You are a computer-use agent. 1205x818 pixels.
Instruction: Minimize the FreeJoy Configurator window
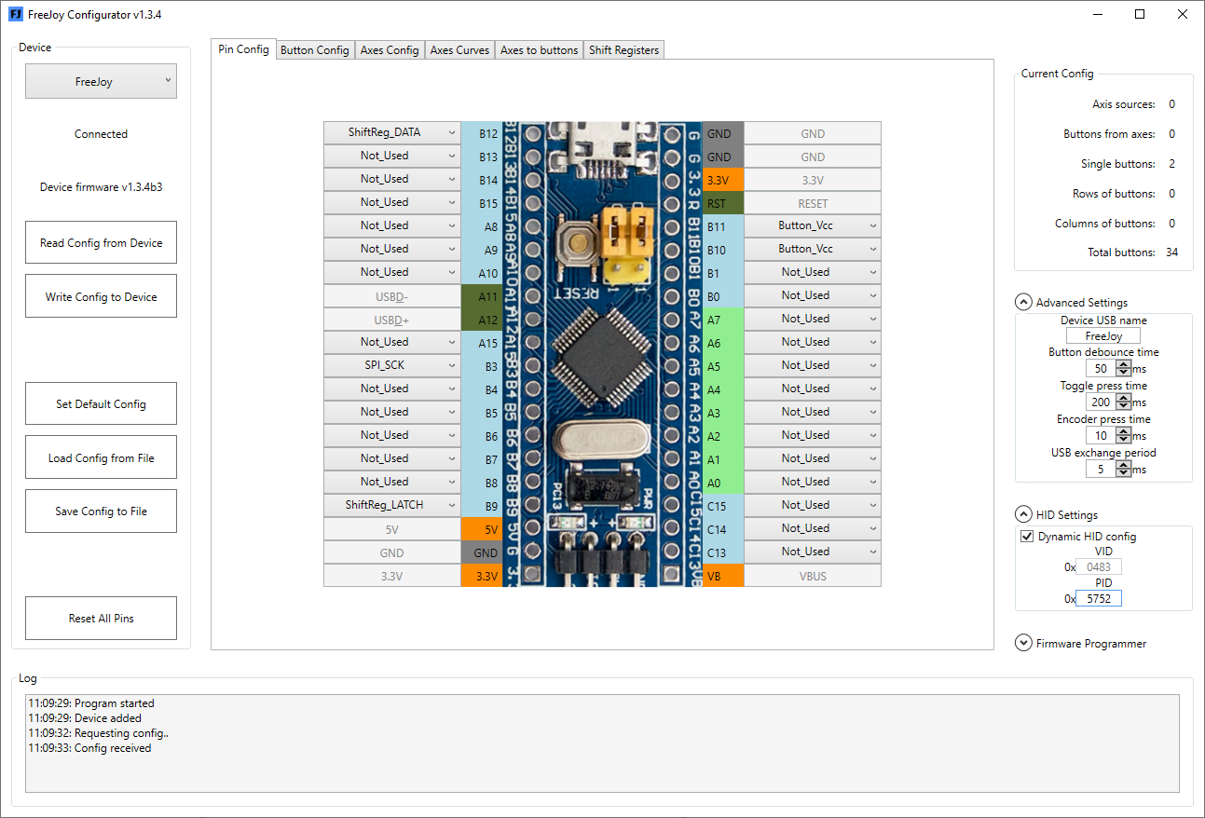1098,14
